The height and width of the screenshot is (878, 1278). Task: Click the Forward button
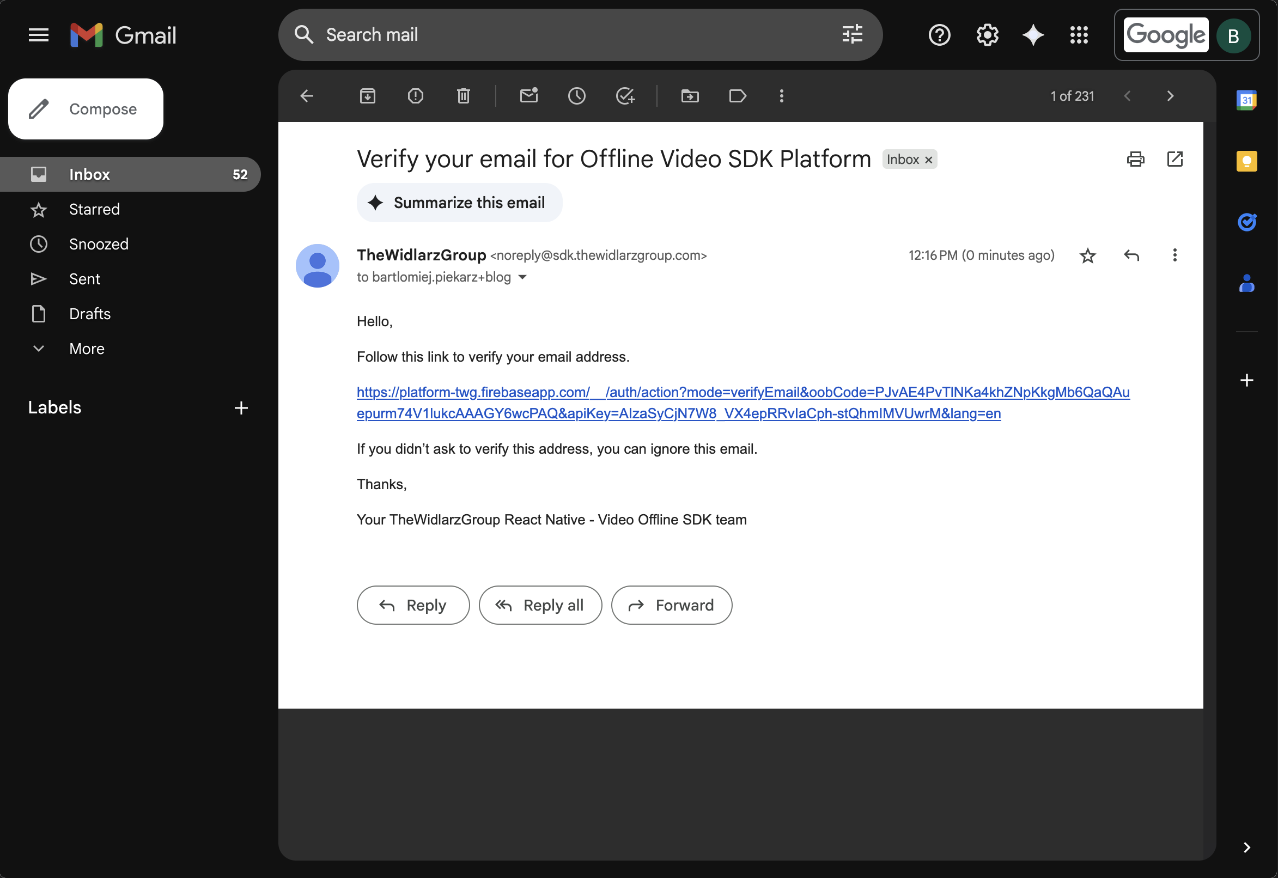pyautogui.click(x=671, y=605)
